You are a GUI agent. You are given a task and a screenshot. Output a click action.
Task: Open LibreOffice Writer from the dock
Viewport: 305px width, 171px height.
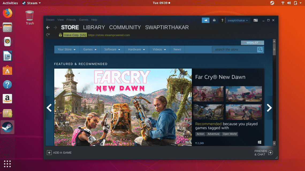click(x=7, y=56)
